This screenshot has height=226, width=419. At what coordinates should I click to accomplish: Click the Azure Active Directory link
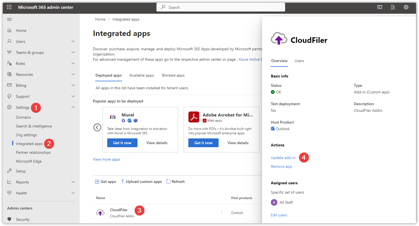click(250, 59)
